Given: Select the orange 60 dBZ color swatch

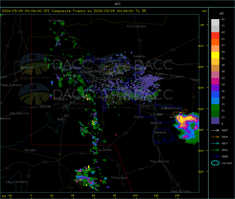Looking at the screenshot, I should (x=215, y=42).
